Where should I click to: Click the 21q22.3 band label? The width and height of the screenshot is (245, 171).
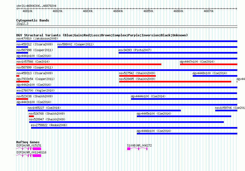(x=22, y=24)
